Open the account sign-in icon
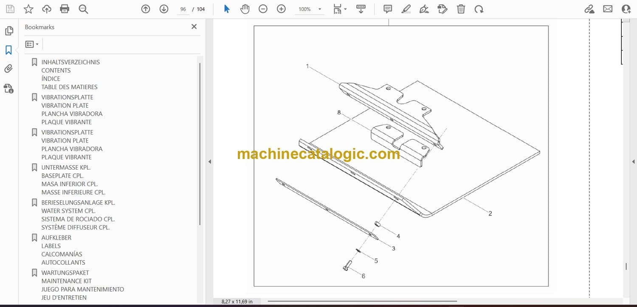The width and height of the screenshot is (637, 307). tap(626, 9)
